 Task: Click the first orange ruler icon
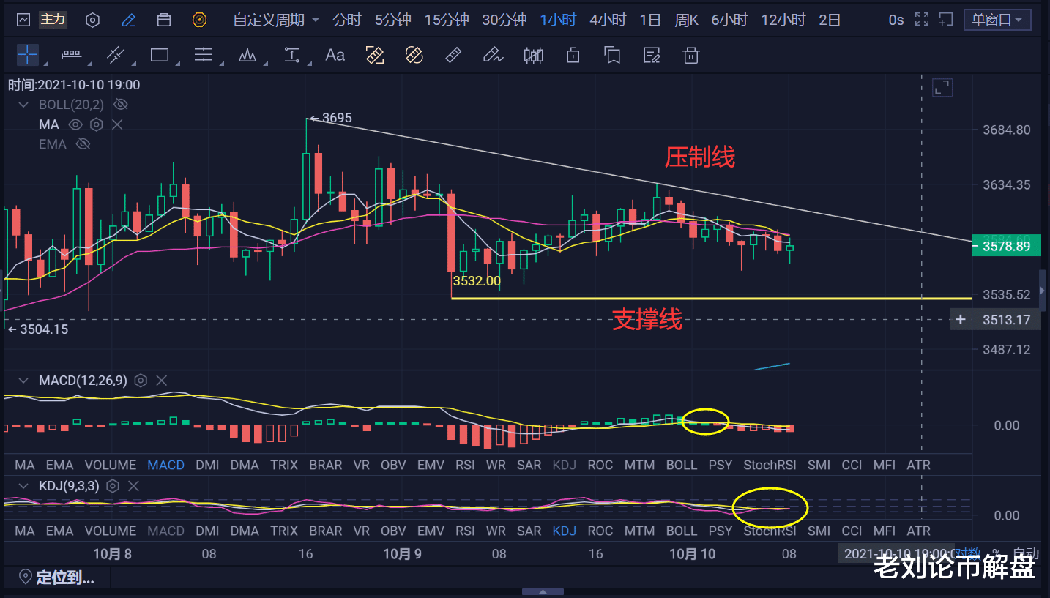pos(375,55)
